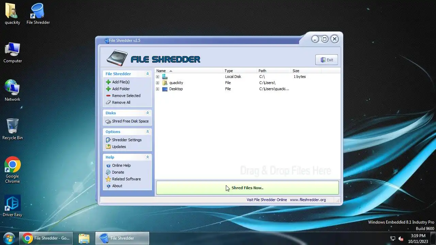Click the Online Help question icon

coord(108,165)
